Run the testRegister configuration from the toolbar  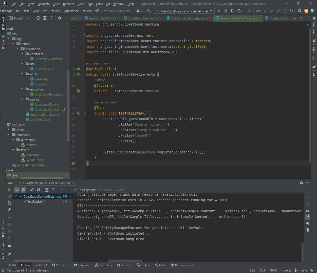click(219, 11)
